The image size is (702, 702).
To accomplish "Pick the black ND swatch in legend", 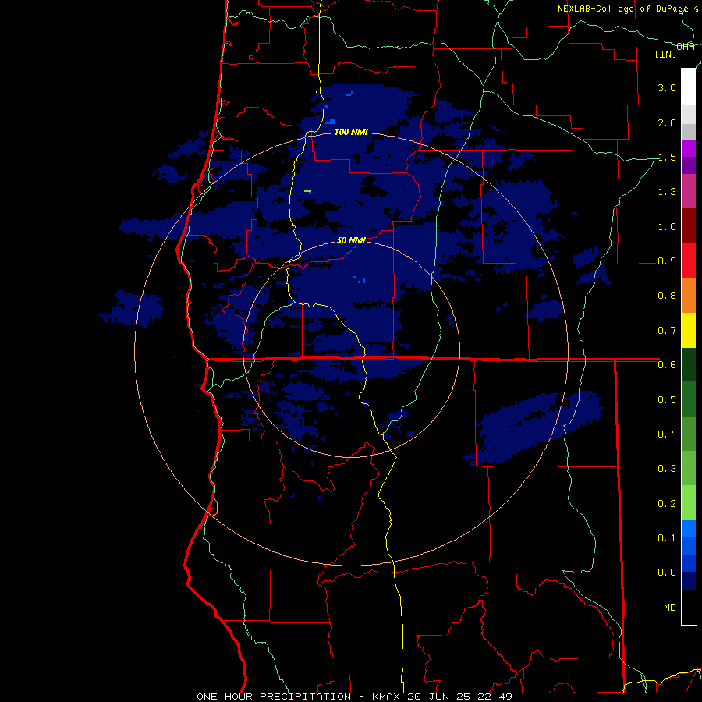I will point(689,607).
